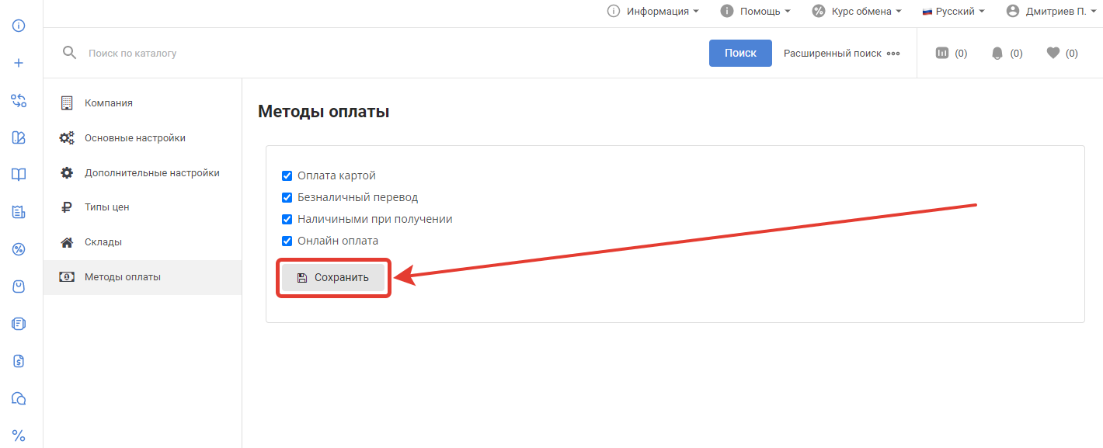
Task: Open the Курс обмена dropdown
Action: coord(857,12)
